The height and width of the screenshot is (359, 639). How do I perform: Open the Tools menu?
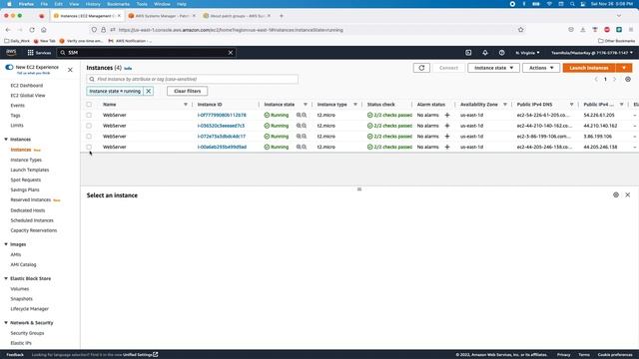point(142,4)
